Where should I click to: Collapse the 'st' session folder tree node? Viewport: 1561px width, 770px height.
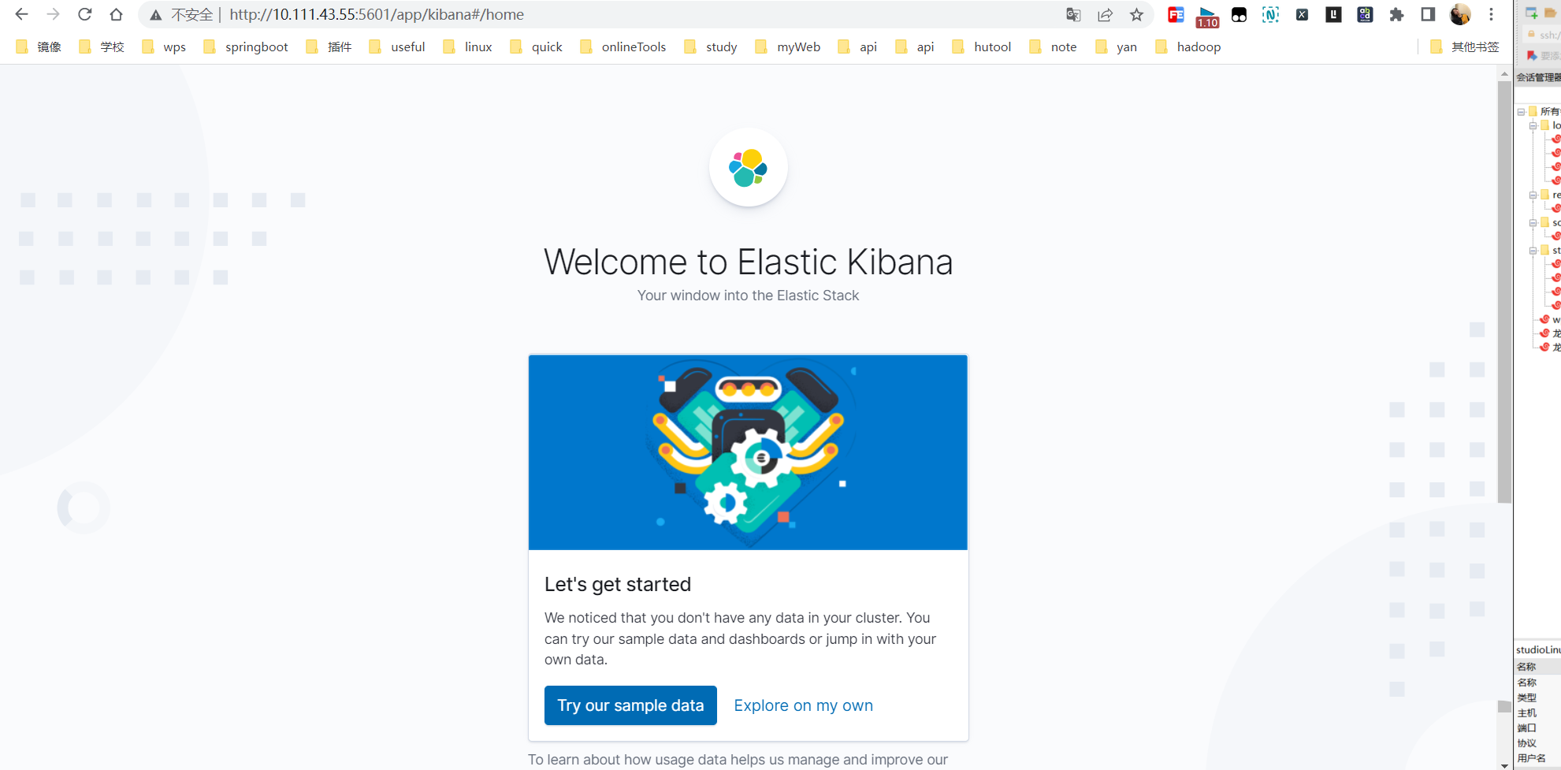pyautogui.click(x=1533, y=251)
